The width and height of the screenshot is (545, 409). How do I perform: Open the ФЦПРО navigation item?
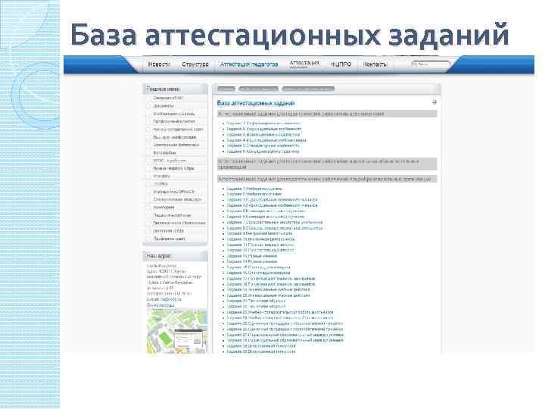(x=341, y=64)
